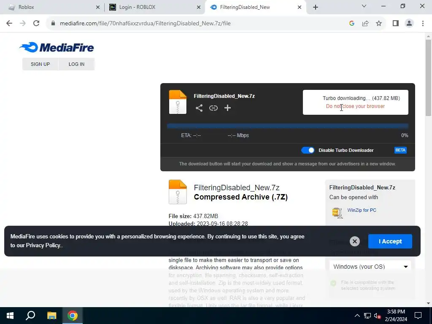432x324 pixels.
Task: Click the browser forward arrow
Action: tap(23, 24)
